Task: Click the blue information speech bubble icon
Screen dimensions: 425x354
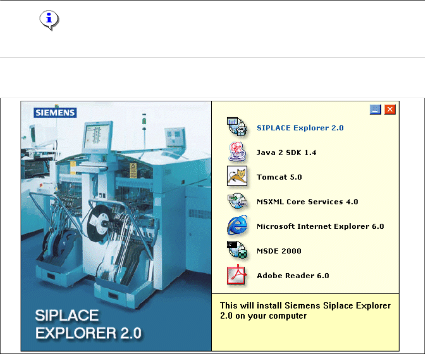Action: (x=49, y=20)
